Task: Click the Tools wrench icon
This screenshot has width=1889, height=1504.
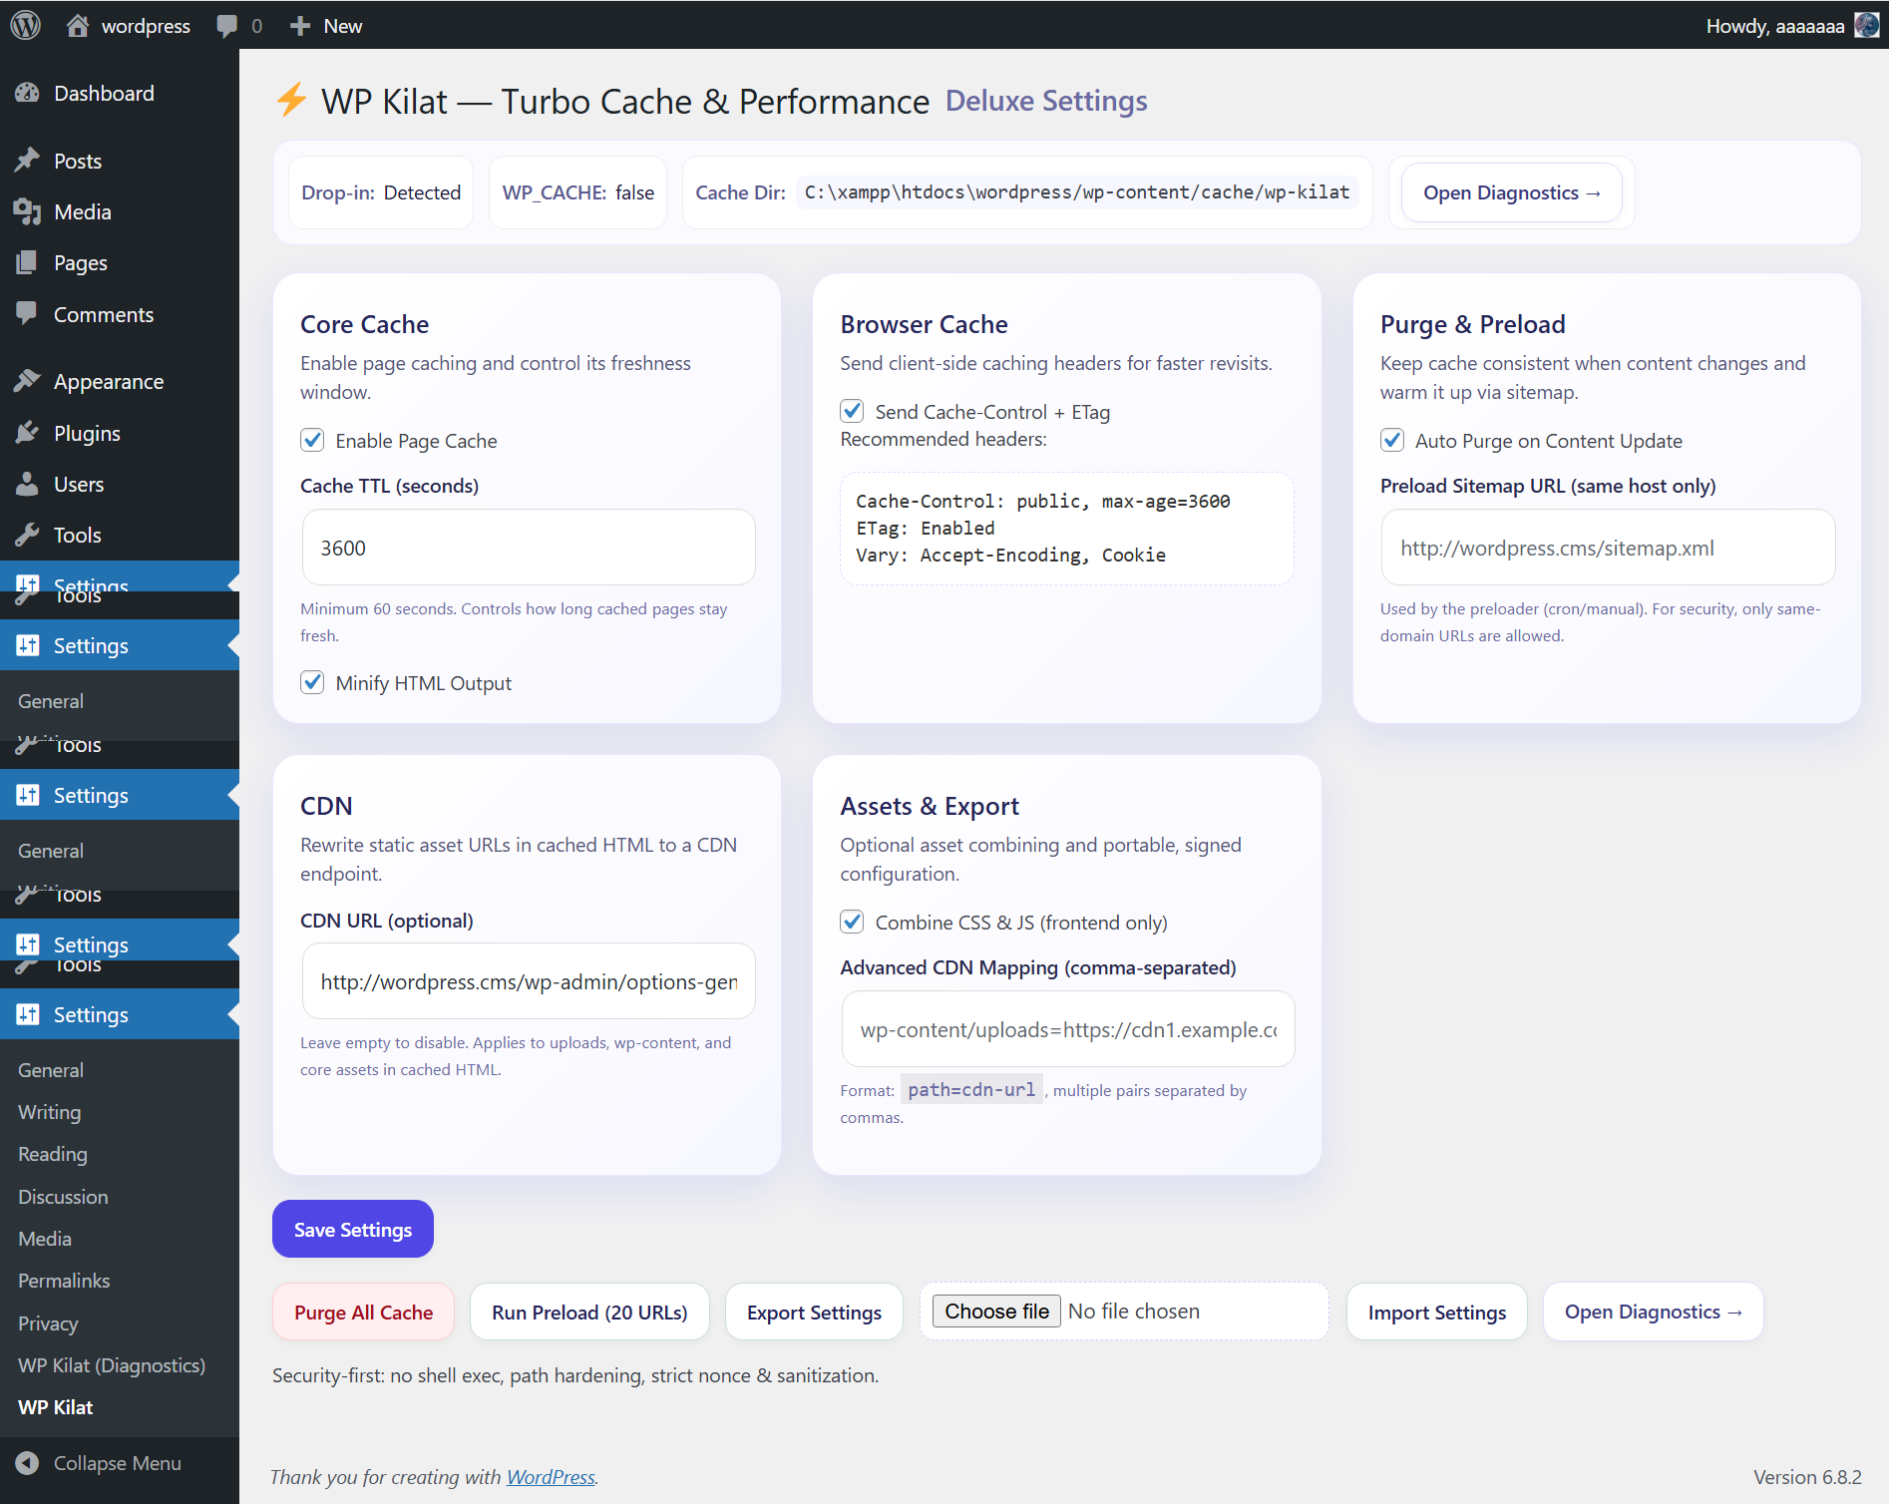Action: click(x=28, y=535)
